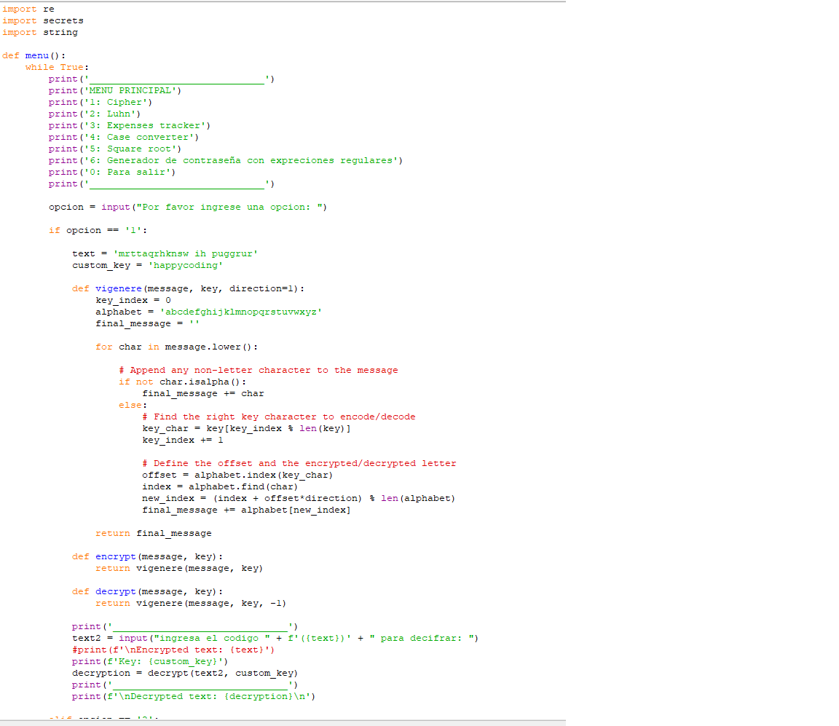This screenshot has width=839, height=726.
Task: Click the commented-out '#print' Encrypted text line
Action: point(173,650)
